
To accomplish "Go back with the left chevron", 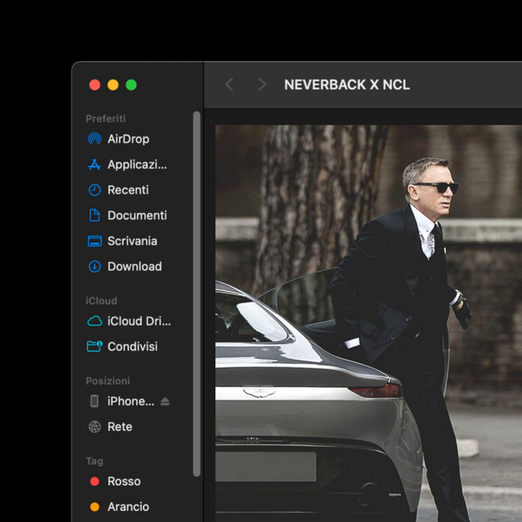I will [x=229, y=85].
